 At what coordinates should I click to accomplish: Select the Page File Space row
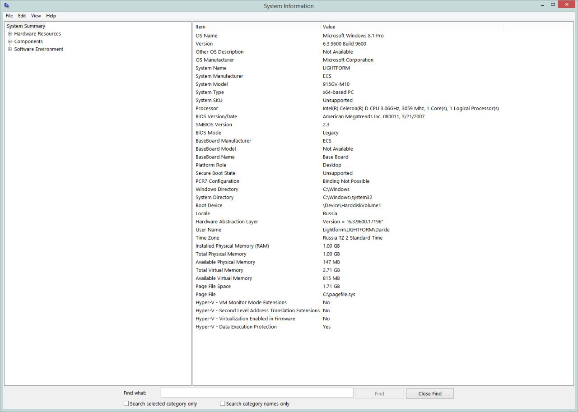213,287
